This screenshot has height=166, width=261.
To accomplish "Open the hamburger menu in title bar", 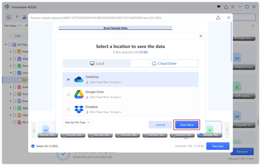I will point(233,7).
